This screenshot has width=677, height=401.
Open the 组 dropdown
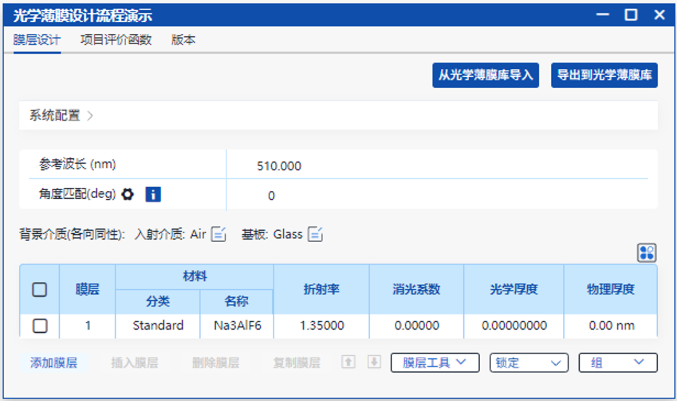tap(617, 362)
